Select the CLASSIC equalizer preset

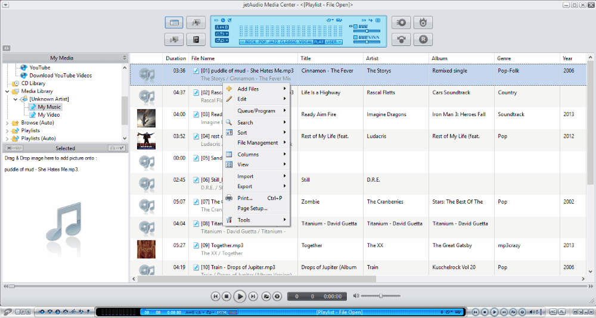click(x=288, y=42)
